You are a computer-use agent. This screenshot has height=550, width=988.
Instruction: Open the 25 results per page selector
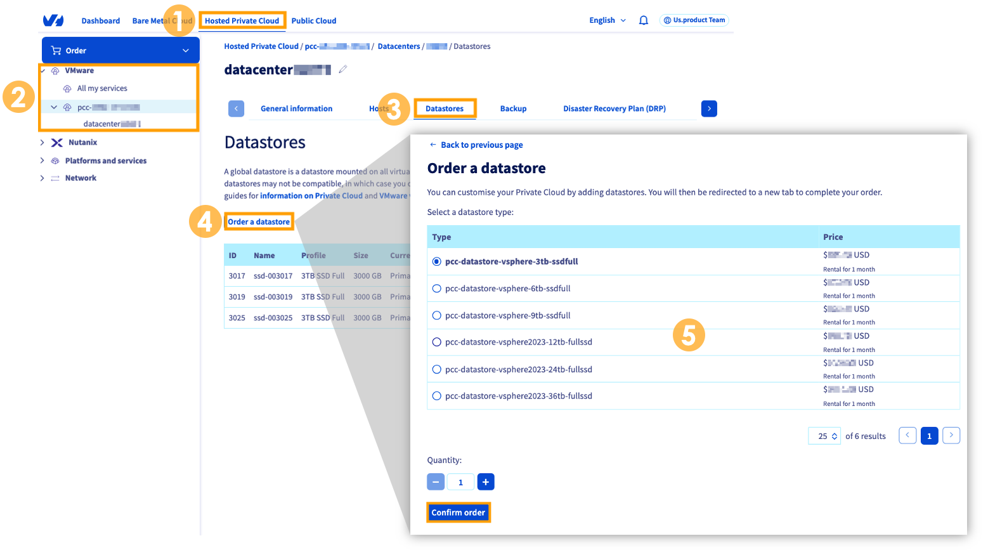pos(824,436)
